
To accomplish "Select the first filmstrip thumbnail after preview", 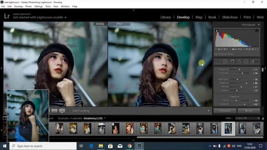I will tap(59, 128).
